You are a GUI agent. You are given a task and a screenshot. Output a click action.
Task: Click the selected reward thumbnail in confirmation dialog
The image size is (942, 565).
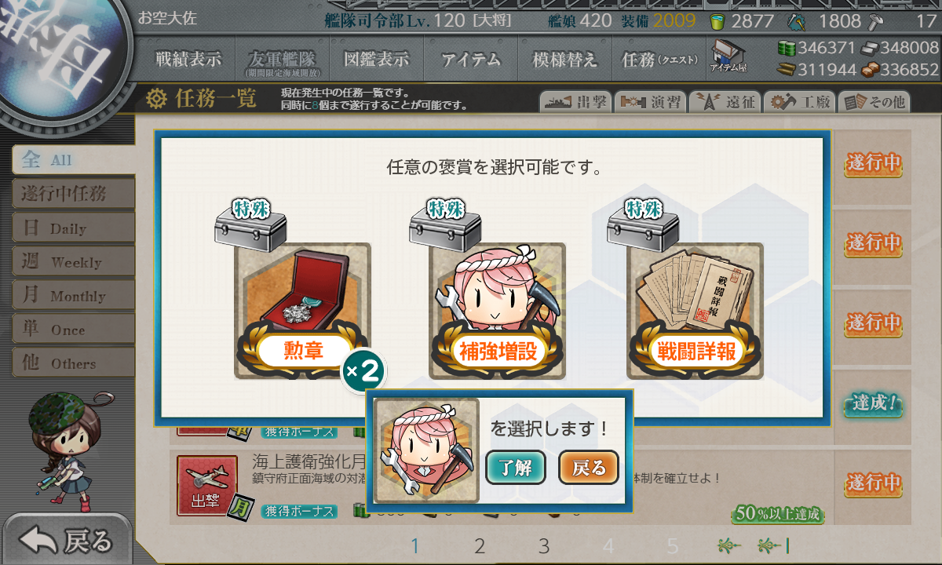[x=426, y=450]
